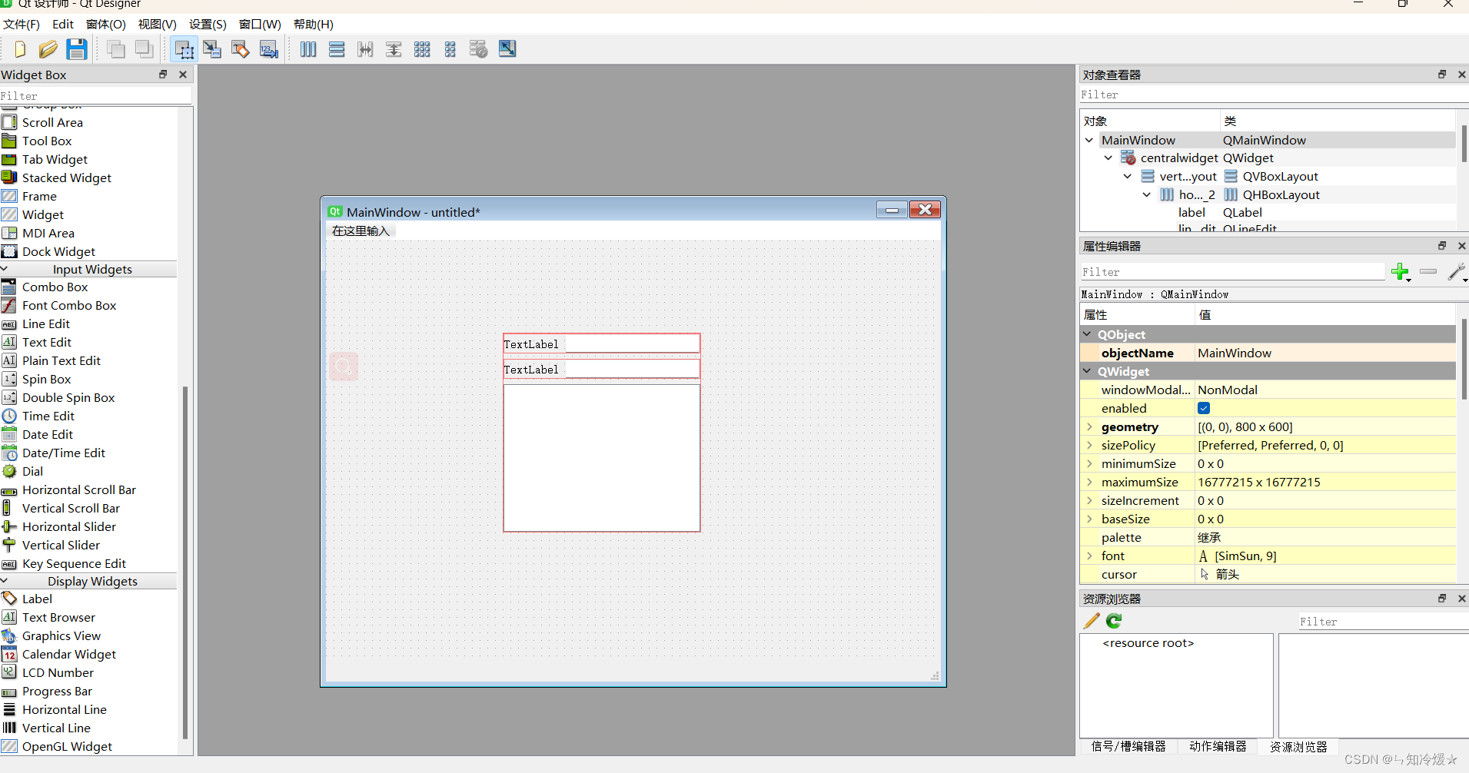Switch to the 动作编辑器 tab

1218,746
